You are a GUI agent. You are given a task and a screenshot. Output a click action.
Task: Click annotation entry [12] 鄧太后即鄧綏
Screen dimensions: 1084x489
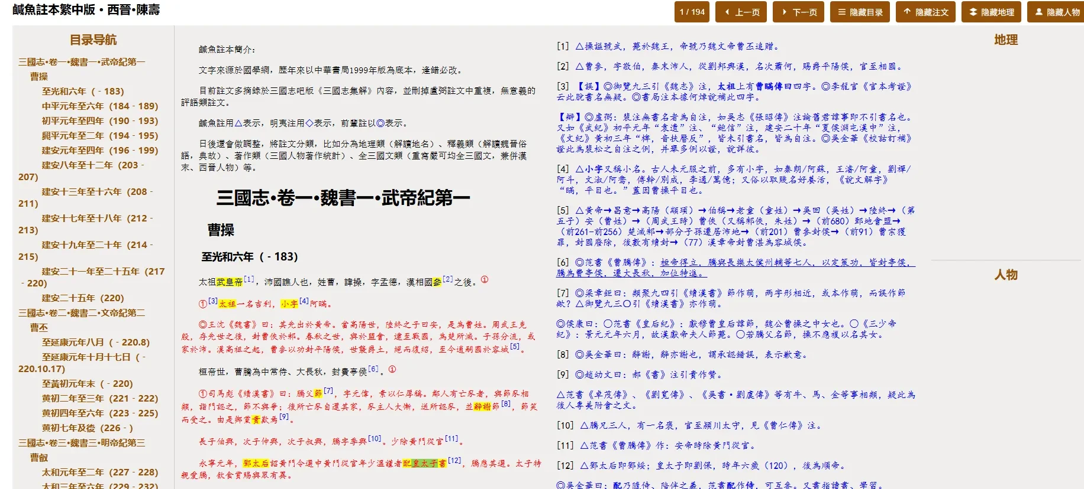[701, 466]
